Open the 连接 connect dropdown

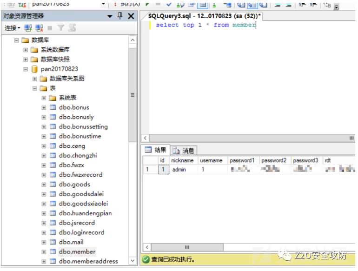pos(13,28)
